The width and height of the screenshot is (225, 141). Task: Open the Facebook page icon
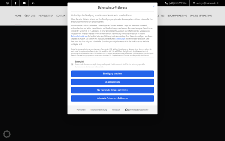pyautogui.click(x=15, y=3)
